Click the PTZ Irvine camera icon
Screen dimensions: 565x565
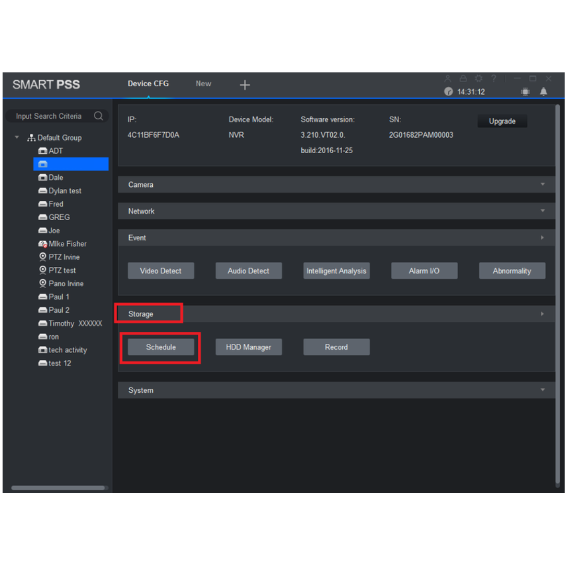[x=42, y=257]
